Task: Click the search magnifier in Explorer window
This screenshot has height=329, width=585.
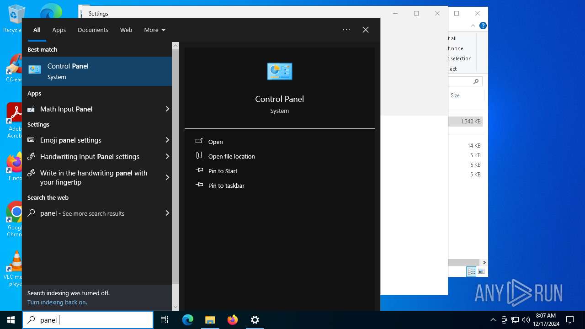Action: click(x=476, y=81)
